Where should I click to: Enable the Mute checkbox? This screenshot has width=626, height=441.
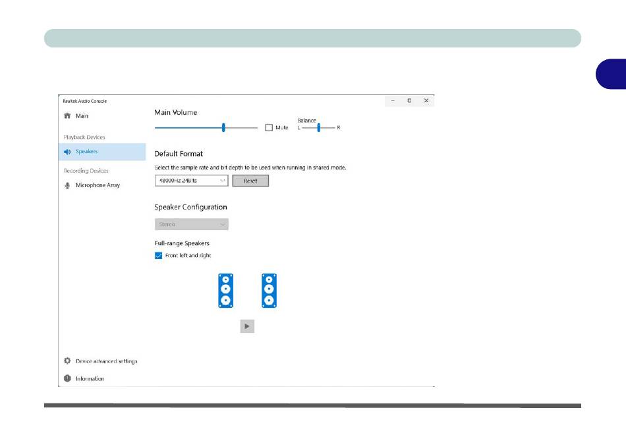269,128
